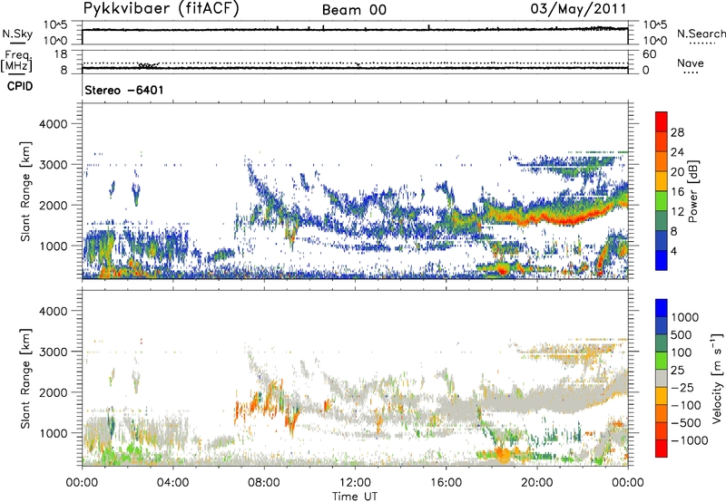Click the "500" label on velocity colorbar
The image size is (726, 502).
click(x=682, y=335)
